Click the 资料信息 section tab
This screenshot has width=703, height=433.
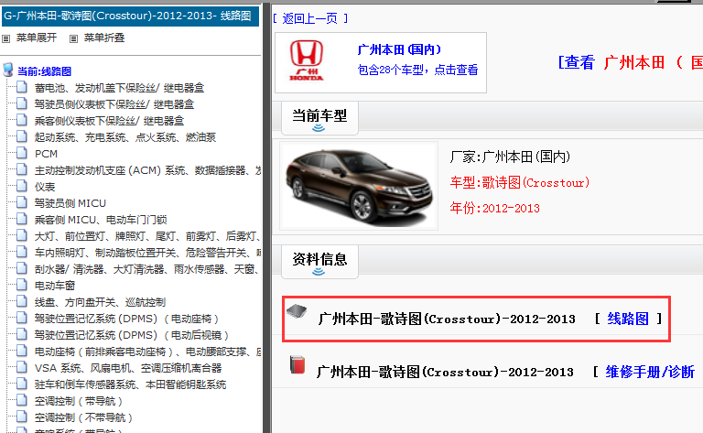tap(319, 261)
